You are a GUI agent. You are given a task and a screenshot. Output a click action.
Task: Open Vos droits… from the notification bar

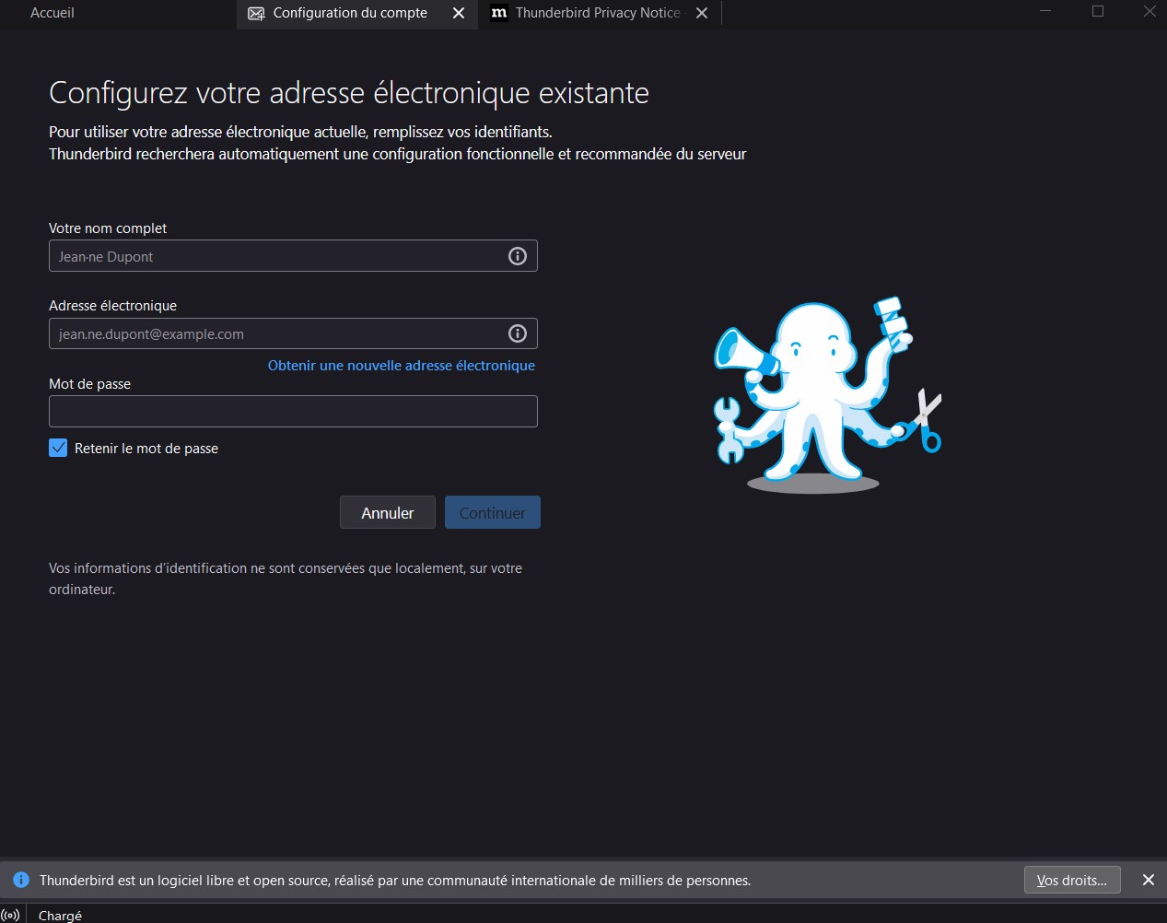click(1071, 880)
